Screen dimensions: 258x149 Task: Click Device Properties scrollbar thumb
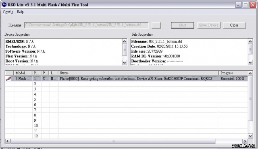point(125,50)
